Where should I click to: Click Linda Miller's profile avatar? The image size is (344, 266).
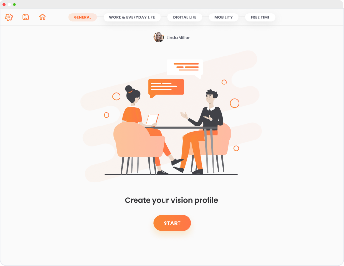pos(159,37)
